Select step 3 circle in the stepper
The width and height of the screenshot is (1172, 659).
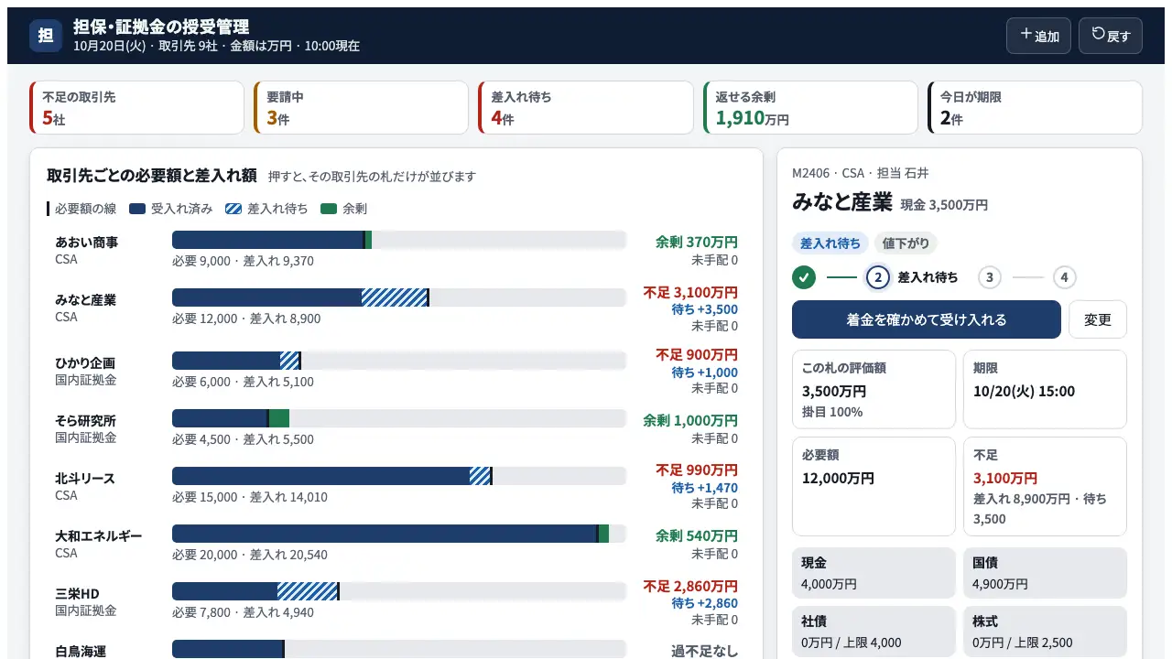(x=989, y=277)
